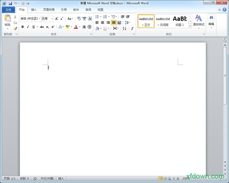Open the font name 宋体 dropdown
Viewport: 229px width, 183px height.
pyautogui.click(x=39, y=19)
